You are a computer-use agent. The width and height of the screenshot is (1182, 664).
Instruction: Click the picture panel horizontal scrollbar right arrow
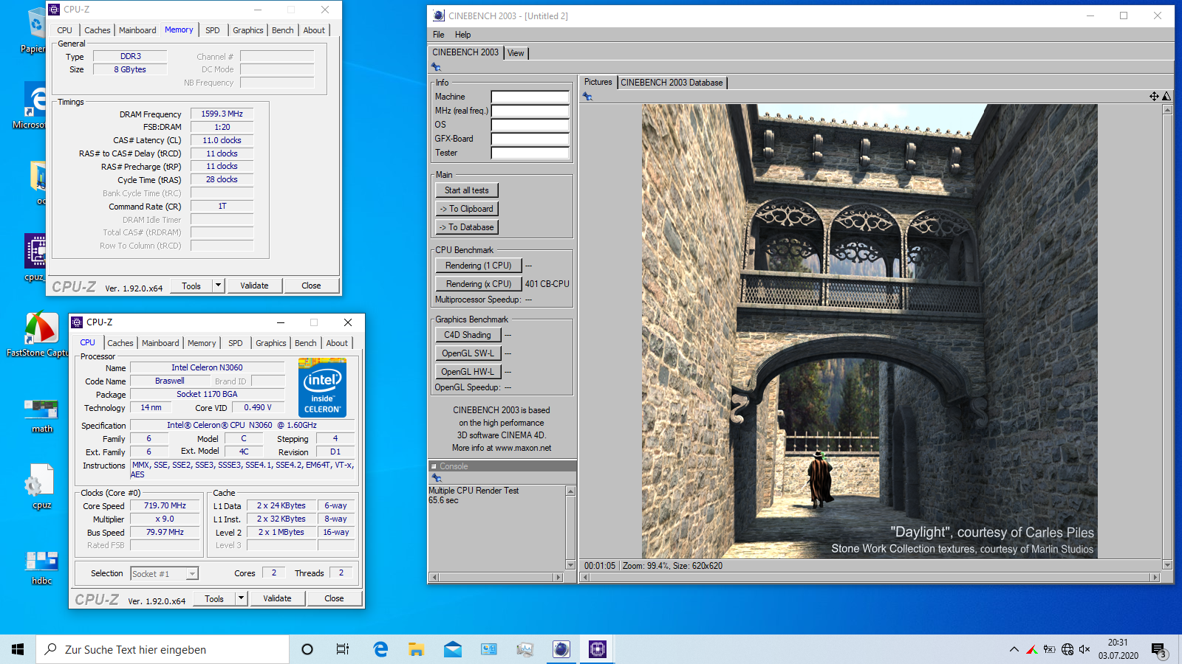click(x=1155, y=578)
